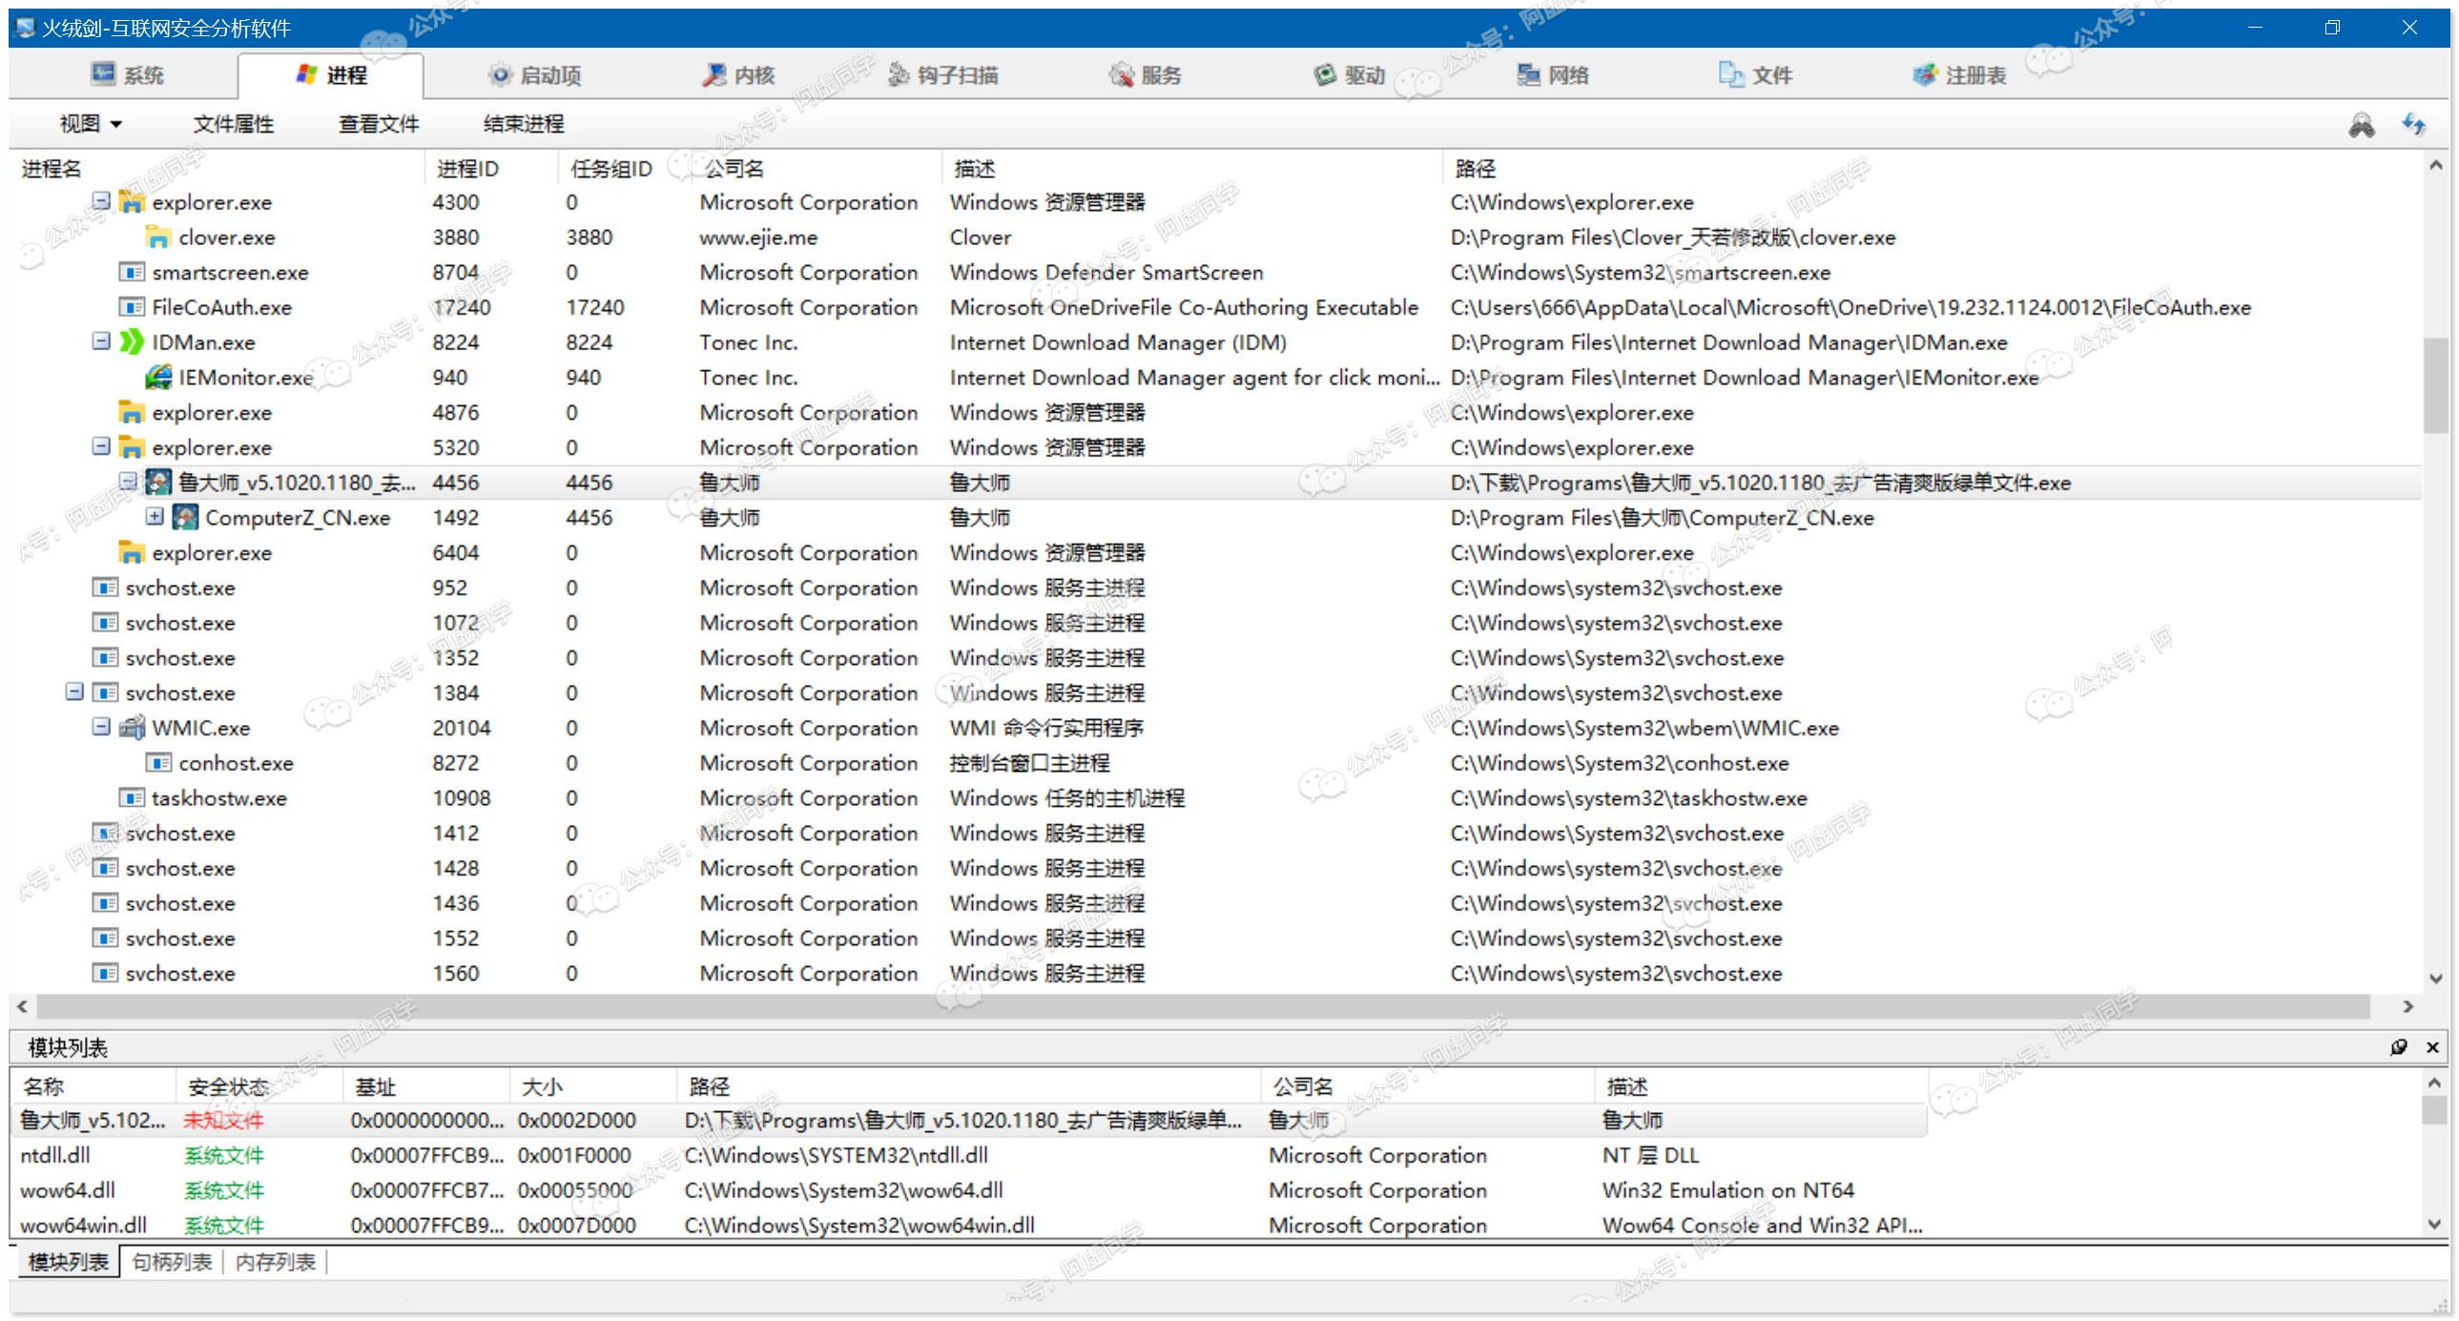Click the clover.exe process icon
The image size is (2459, 1321).
157,237
